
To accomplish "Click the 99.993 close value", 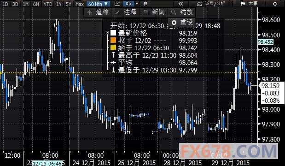I will coord(188,41).
